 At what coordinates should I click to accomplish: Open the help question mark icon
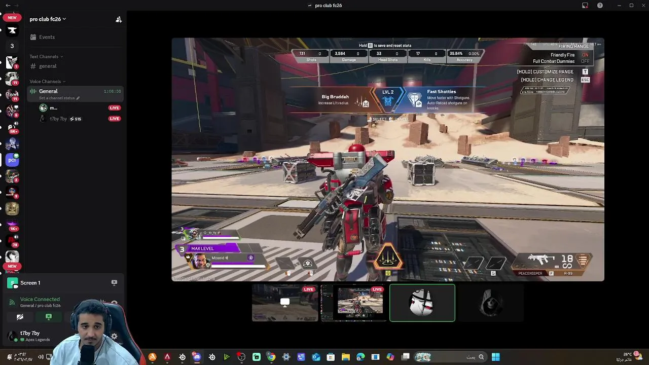coord(600,6)
